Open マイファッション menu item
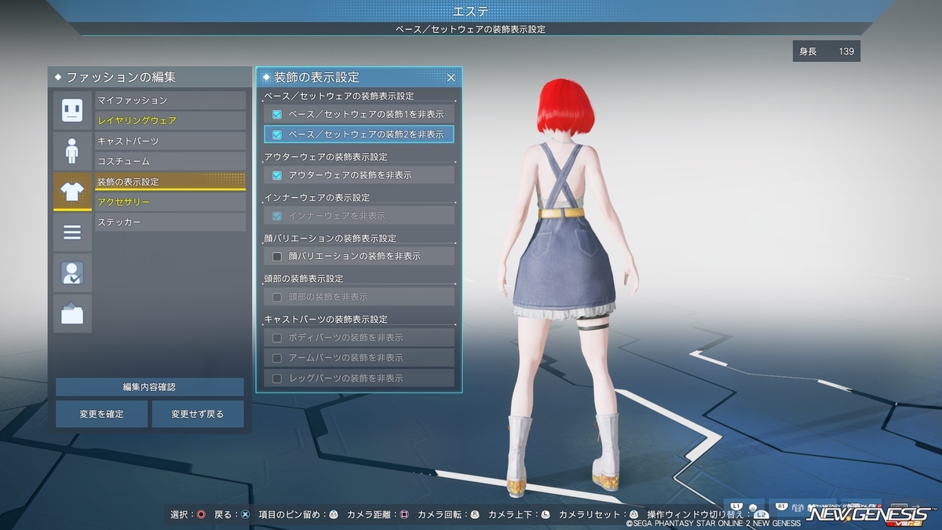This screenshot has width=942, height=530. coord(170,101)
